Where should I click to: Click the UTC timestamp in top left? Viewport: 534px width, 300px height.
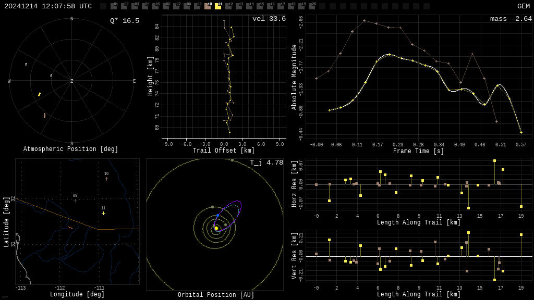click(x=48, y=6)
